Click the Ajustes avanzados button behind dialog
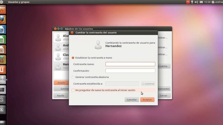223x125 pixels. click(164, 89)
